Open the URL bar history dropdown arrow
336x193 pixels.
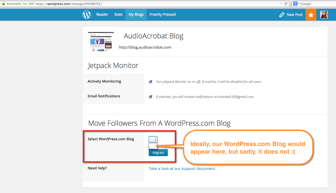[281, 4]
